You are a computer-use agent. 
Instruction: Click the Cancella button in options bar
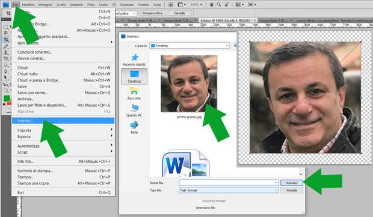coord(179,13)
